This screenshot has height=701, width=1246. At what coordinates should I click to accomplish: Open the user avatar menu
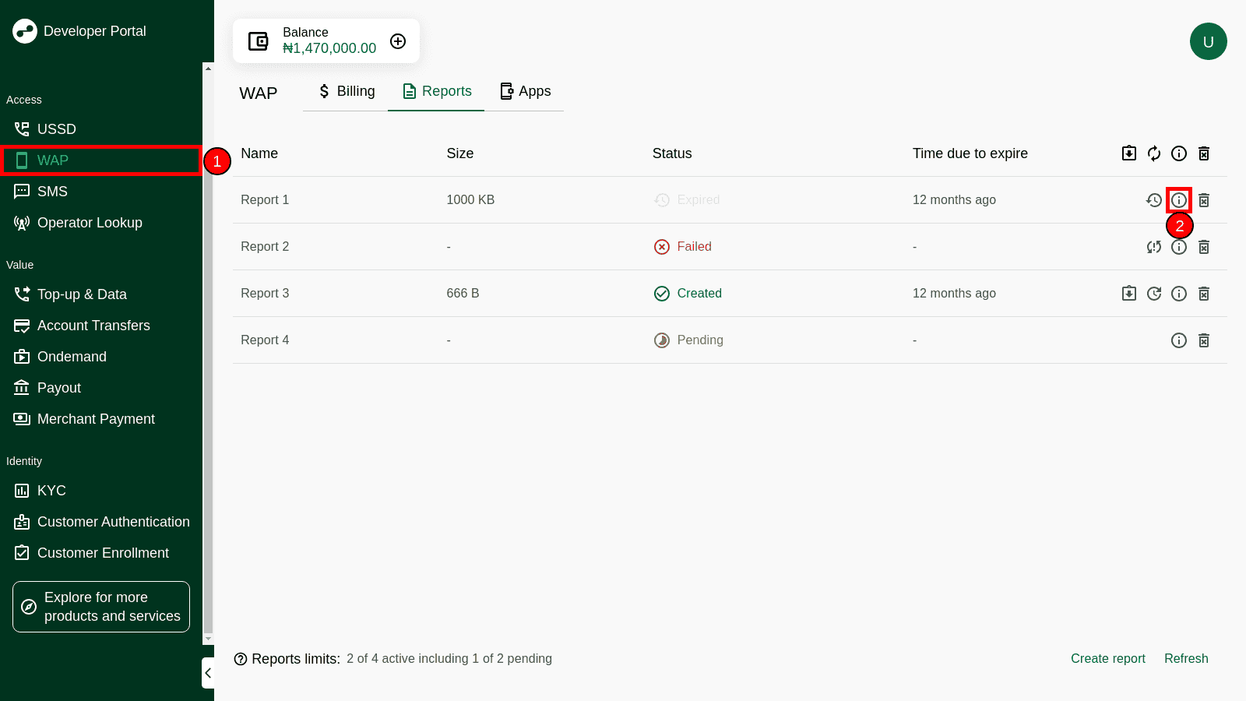coord(1209,41)
